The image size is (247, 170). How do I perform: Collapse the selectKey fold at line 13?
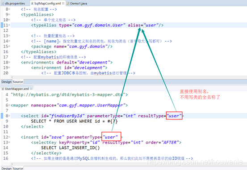click(9, 142)
